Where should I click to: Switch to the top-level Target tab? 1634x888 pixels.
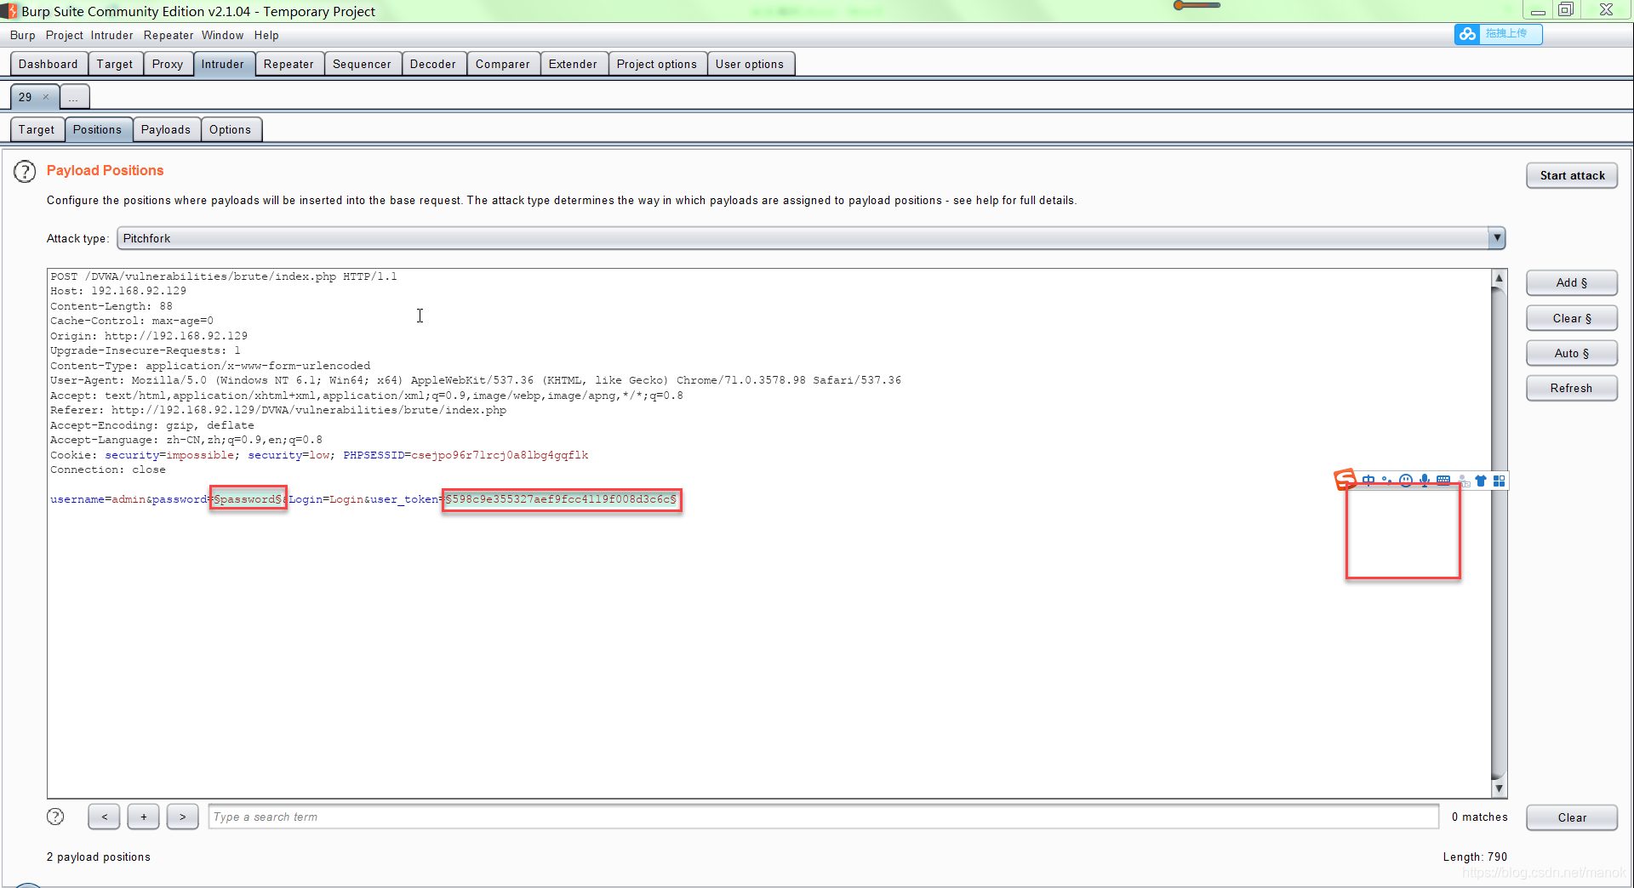[x=115, y=64]
